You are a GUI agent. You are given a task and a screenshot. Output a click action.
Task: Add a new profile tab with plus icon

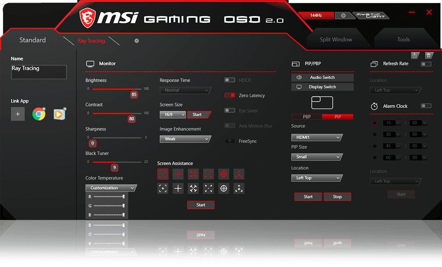(136, 41)
